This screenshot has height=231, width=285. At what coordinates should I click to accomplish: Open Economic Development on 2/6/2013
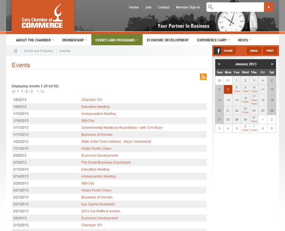click(100, 156)
